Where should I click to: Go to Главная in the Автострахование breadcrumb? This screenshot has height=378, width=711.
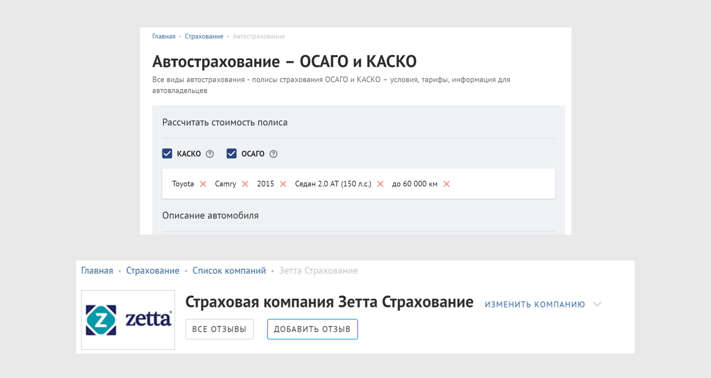pos(164,36)
